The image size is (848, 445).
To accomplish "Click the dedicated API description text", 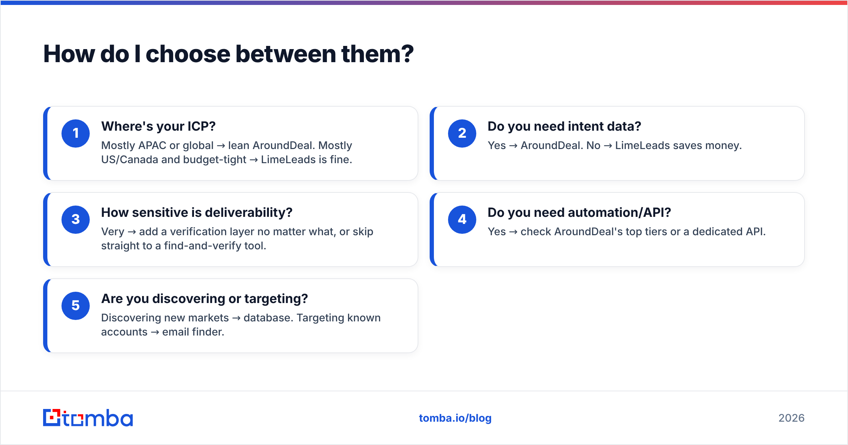I will (x=626, y=232).
